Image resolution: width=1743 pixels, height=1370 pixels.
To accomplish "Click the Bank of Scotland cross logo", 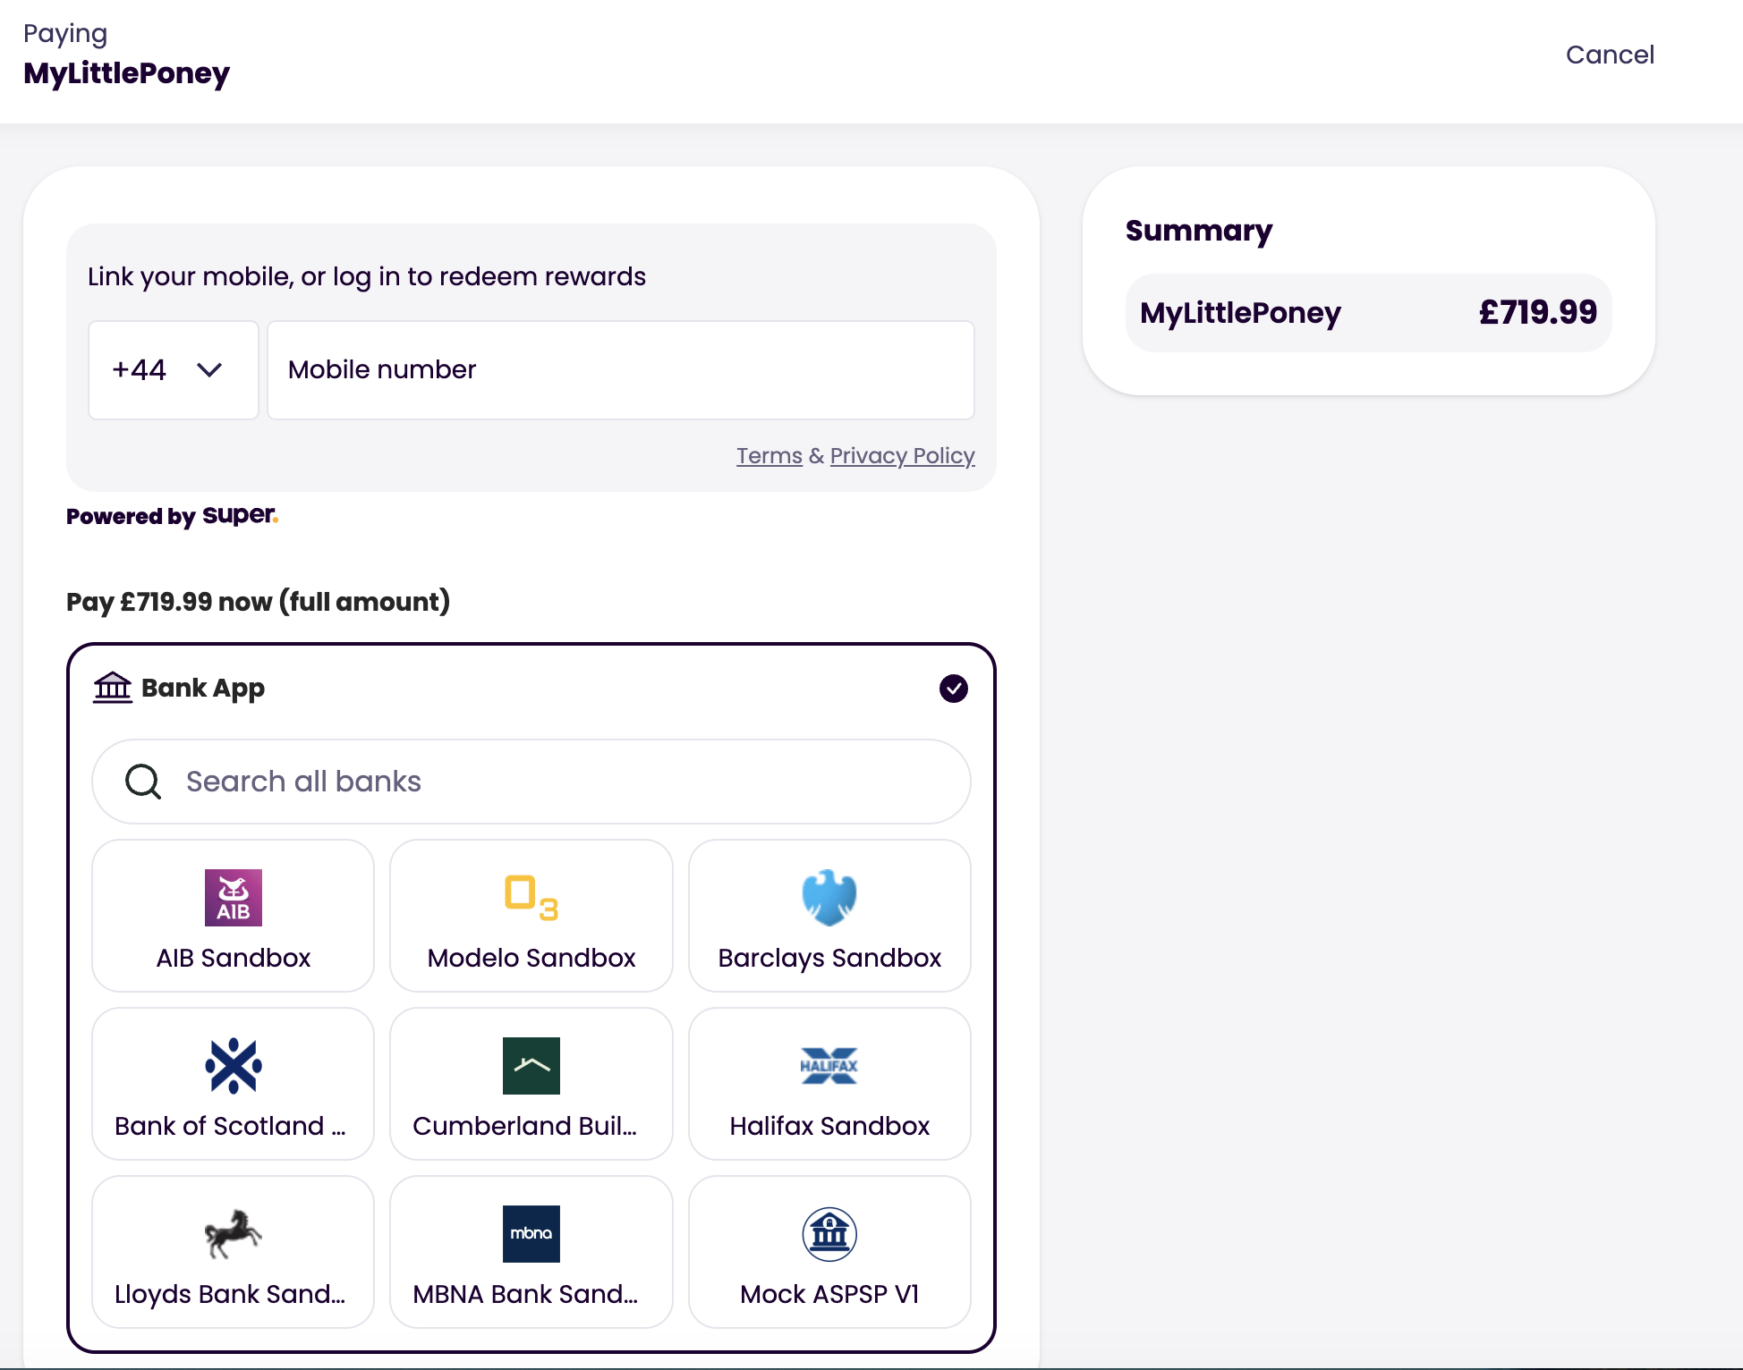I will [233, 1065].
